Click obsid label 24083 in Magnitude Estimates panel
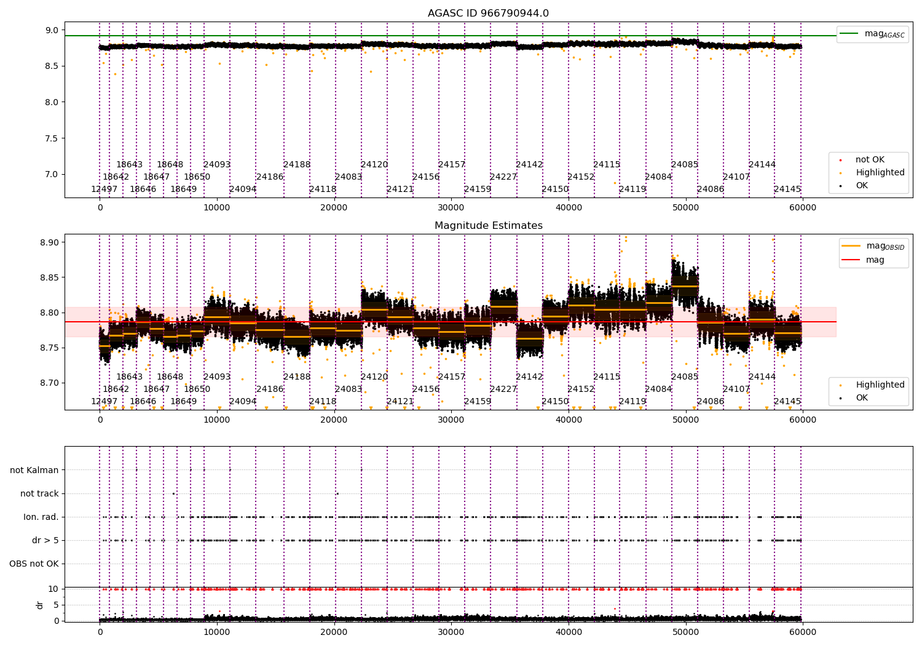 [x=349, y=389]
